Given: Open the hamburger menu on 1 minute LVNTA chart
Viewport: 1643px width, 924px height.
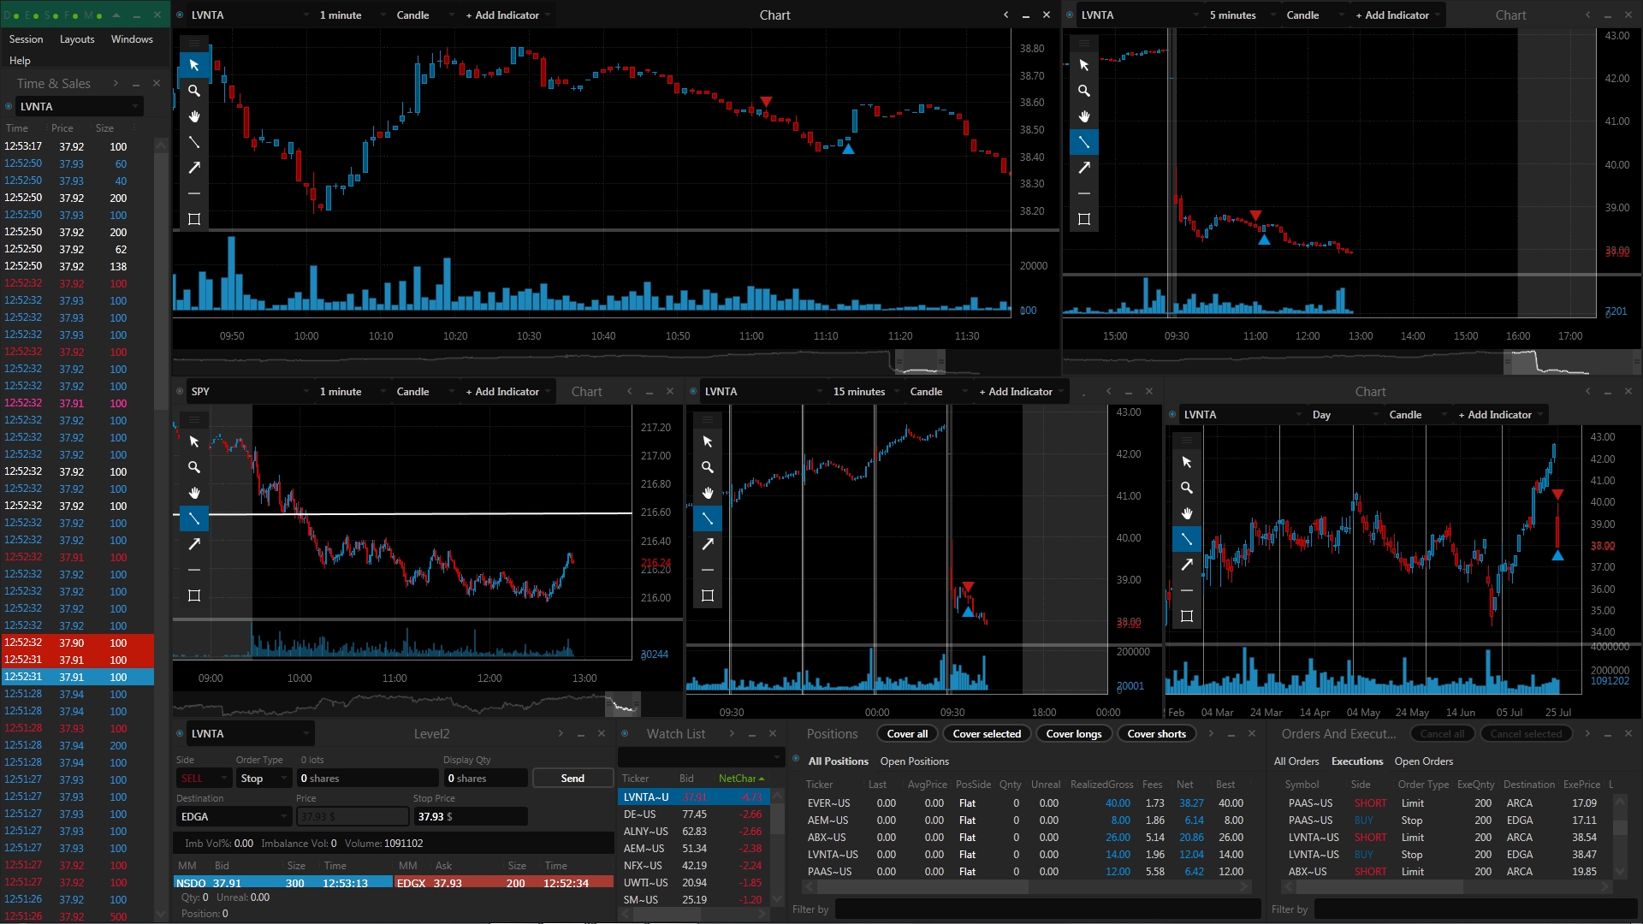Looking at the screenshot, I should pos(194,43).
